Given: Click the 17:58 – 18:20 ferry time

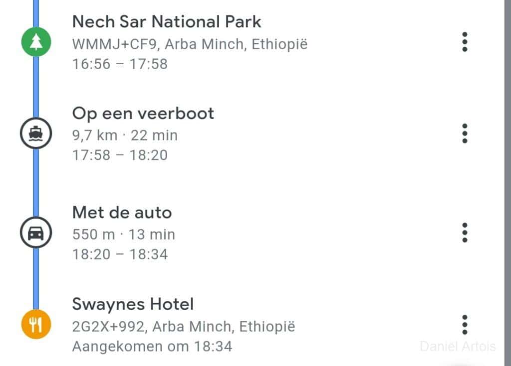Looking at the screenshot, I should pos(120,155).
